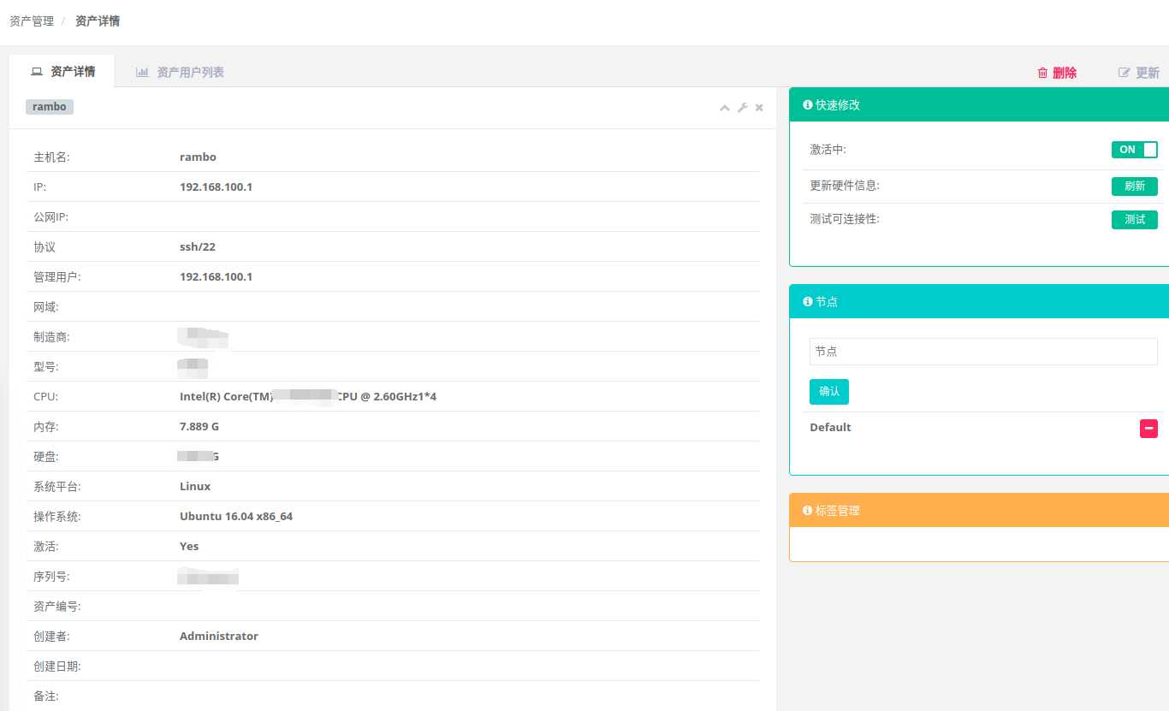Click the bar chart icon on the 资产用户列表 tab
Image resolution: width=1169 pixels, height=711 pixels.
pos(142,72)
